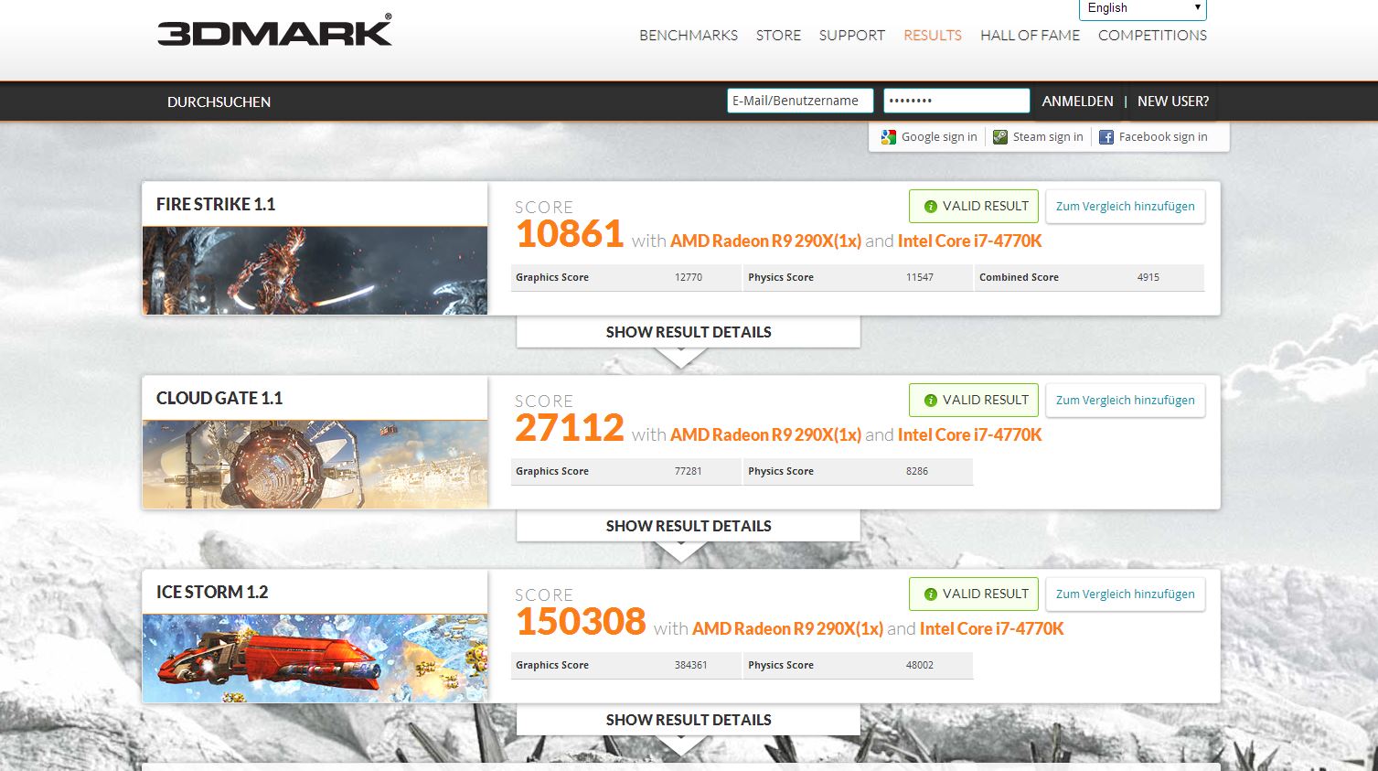This screenshot has height=771, width=1378.
Task: Focus the password input field
Action: tap(956, 101)
